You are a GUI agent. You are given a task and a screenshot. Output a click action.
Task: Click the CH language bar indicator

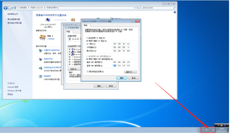pos(218,125)
